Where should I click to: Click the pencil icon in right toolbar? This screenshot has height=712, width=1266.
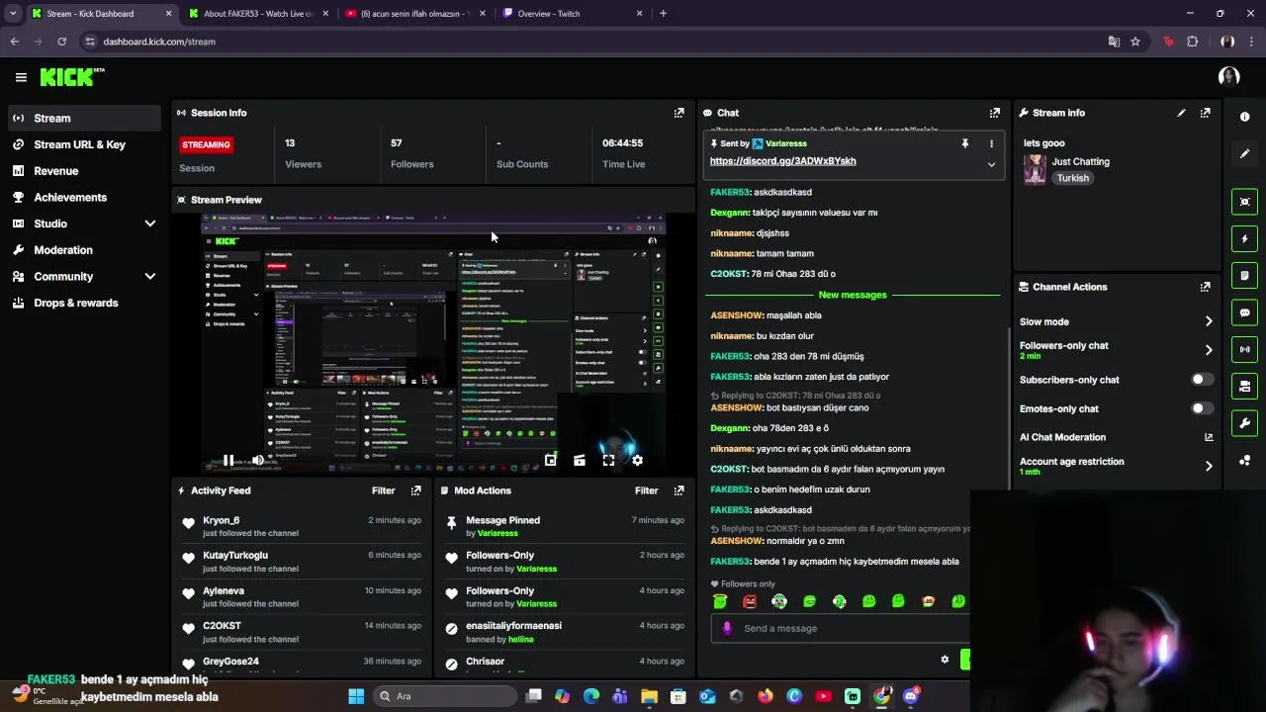click(1244, 153)
